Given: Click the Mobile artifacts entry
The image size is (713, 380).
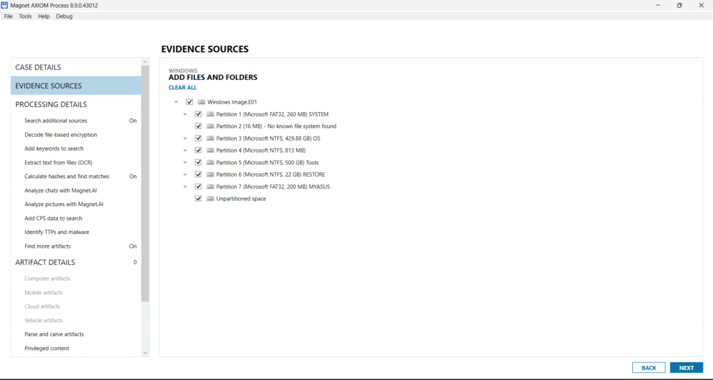Looking at the screenshot, I should point(44,293).
